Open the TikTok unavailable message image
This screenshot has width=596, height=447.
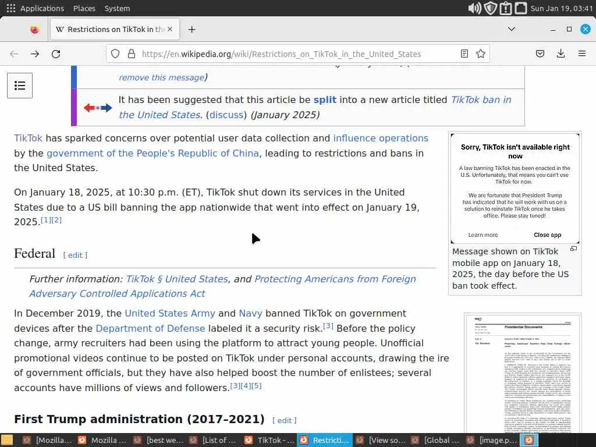click(x=515, y=189)
